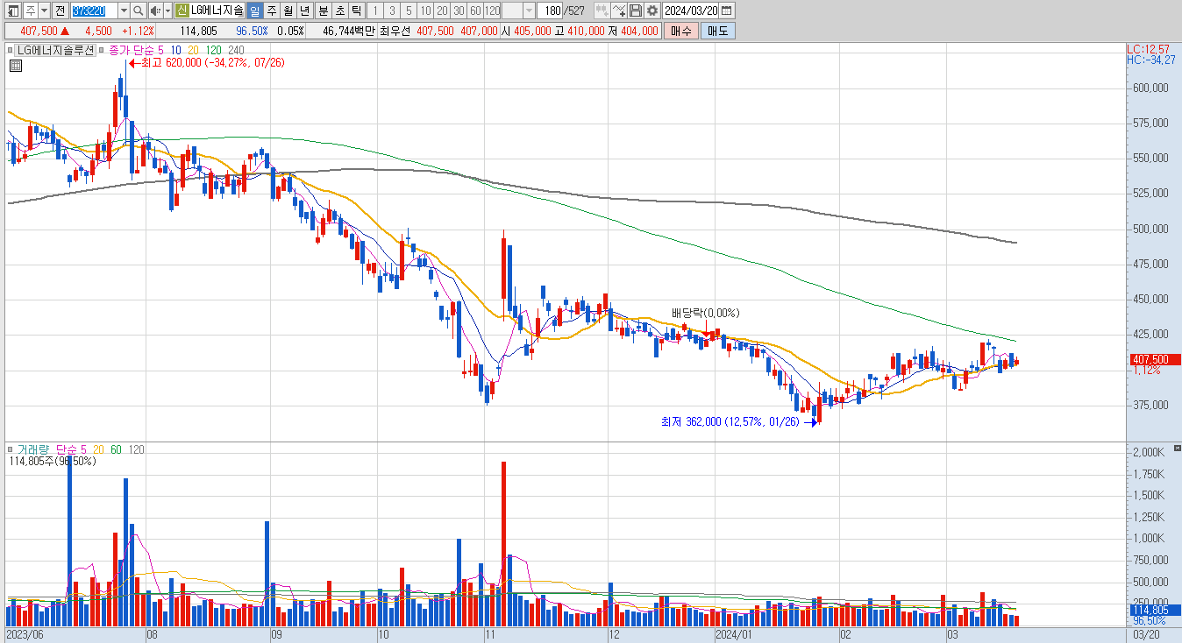Choose interval 10 button
Screen dimensions: 1182x643
[x=424, y=11]
